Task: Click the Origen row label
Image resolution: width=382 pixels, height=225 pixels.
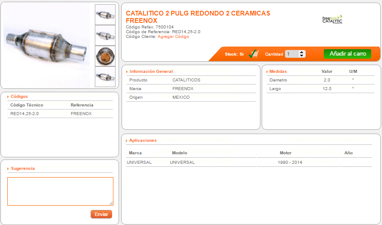Action: point(136,97)
